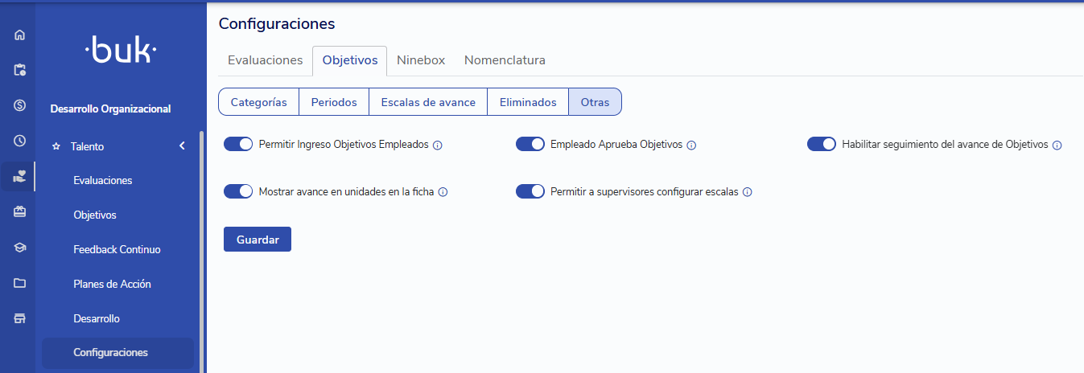
Task: Toggle Permitir a supervisores configurar escalas
Action: coord(530,191)
